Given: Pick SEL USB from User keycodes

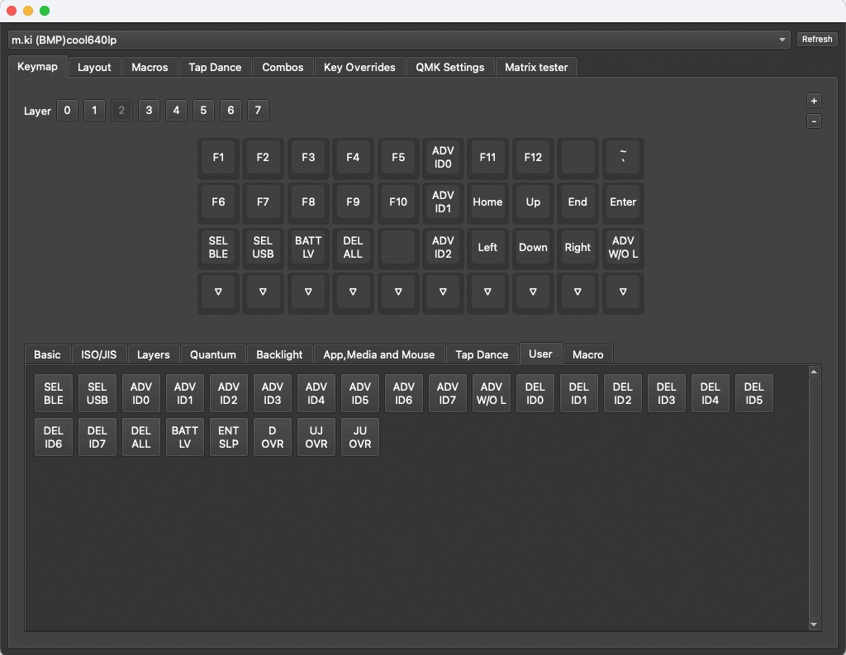Looking at the screenshot, I should pos(97,393).
